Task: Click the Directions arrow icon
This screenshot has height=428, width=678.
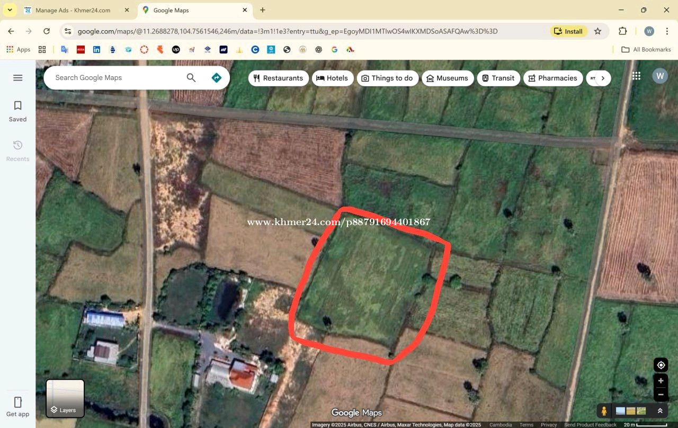Action: (x=216, y=78)
